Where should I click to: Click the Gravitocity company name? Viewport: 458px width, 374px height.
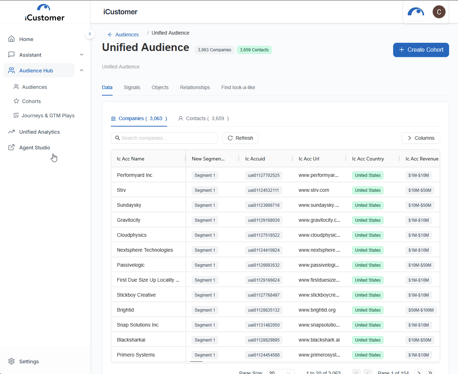click(129, 220)
